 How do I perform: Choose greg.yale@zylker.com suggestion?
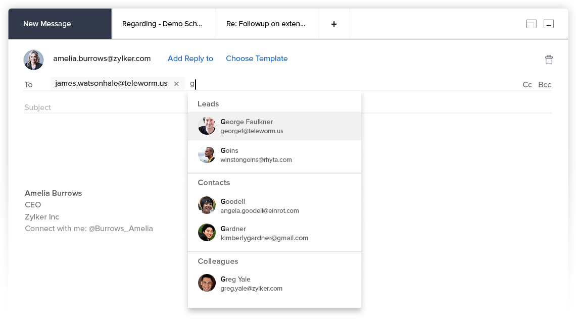(x=274, y=283)
